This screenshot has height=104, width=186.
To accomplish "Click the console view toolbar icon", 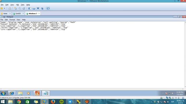I will [x=48, y=8].
